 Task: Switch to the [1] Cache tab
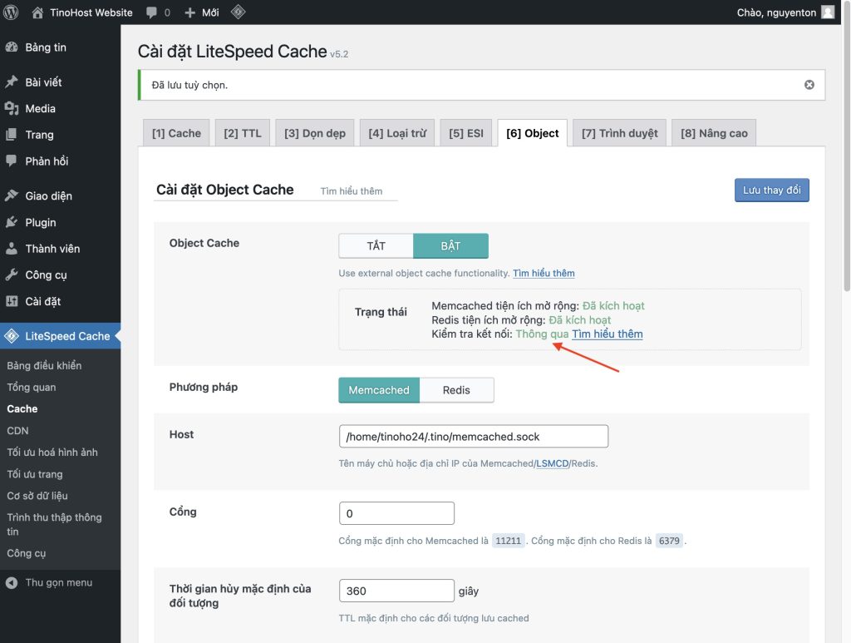click(176, 133)
